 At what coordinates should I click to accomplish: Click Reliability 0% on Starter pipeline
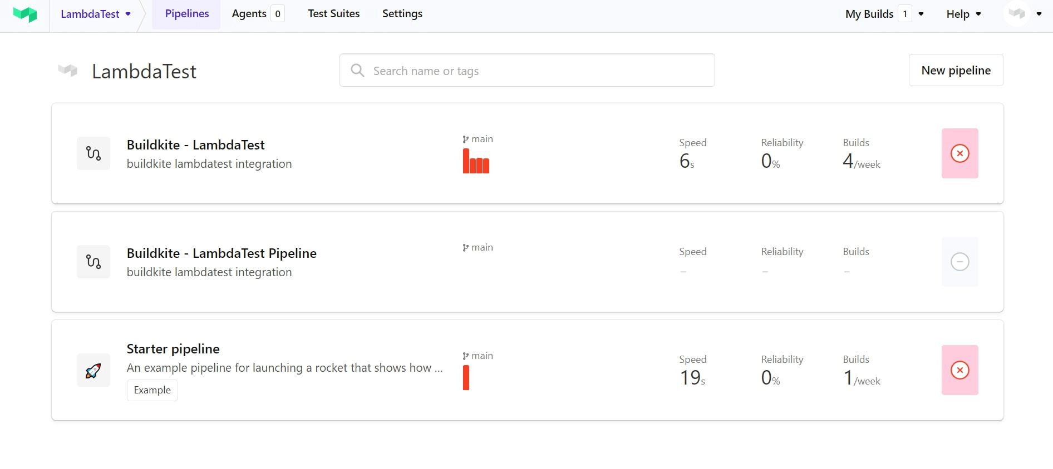point(782,370)
